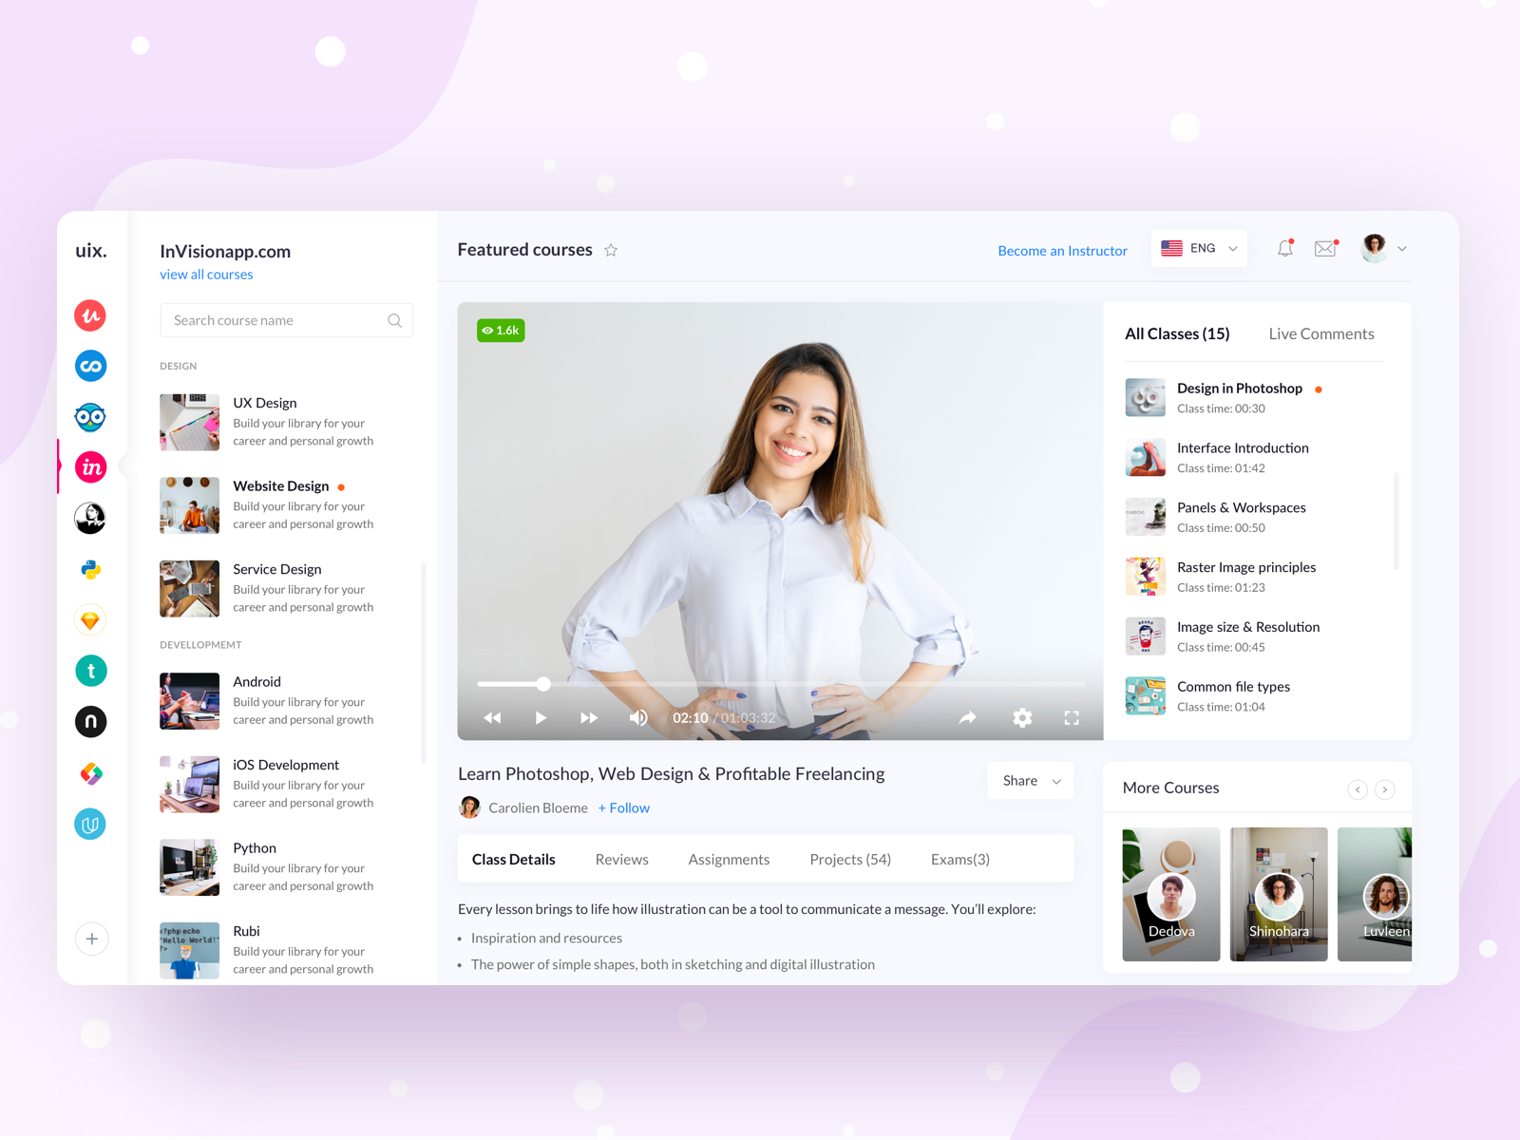This screenshot has width=1520, height=1140.
Task: Open video settings gear
Action: (1022, 717)
